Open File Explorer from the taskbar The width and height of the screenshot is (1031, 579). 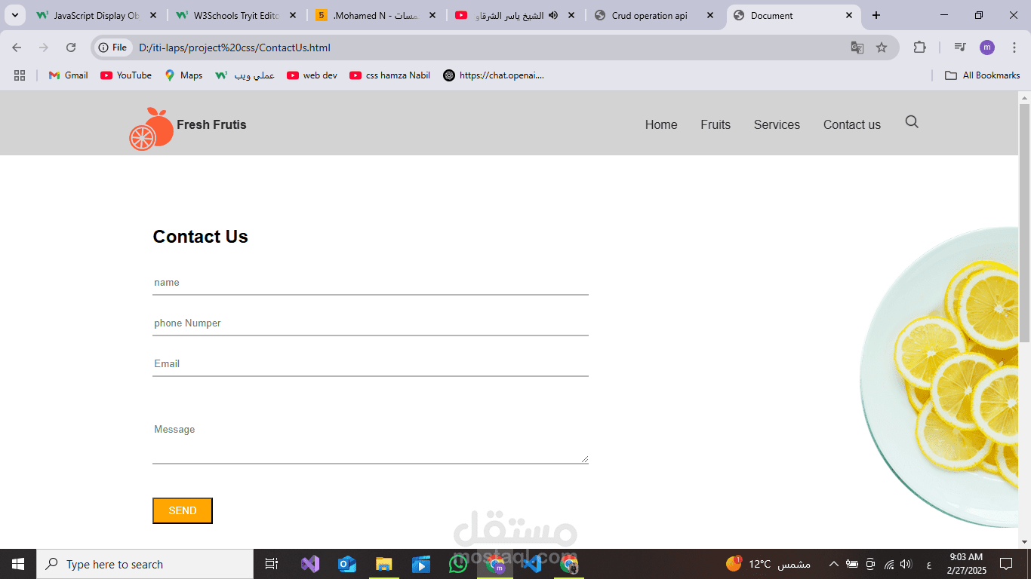(x=384, y=564)
